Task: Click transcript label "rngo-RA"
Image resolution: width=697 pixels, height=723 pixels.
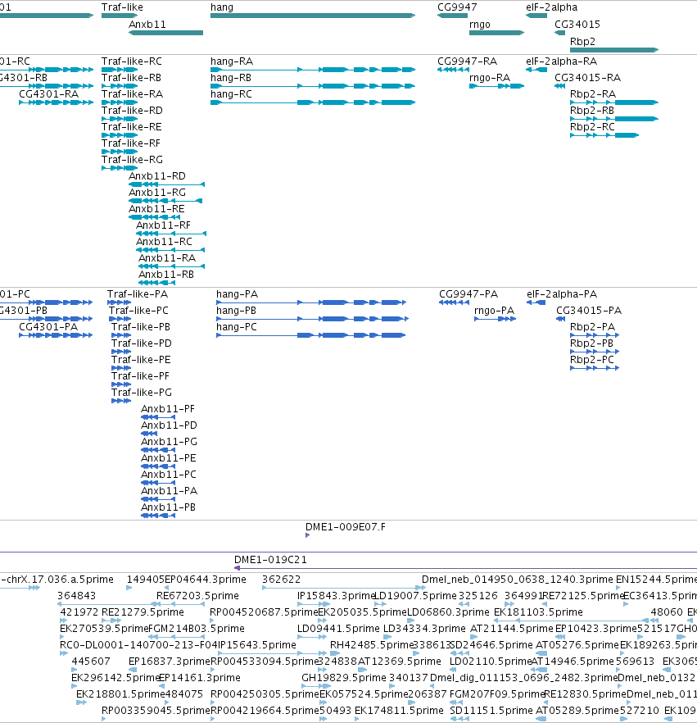Action: (x=490, y=78)
